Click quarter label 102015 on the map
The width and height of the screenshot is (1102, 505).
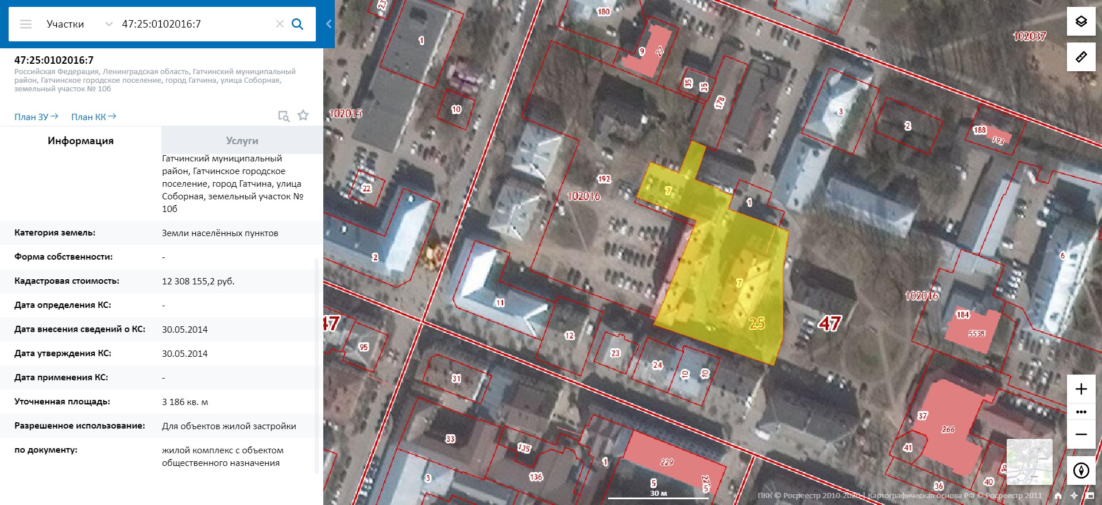tap(345, 114)
